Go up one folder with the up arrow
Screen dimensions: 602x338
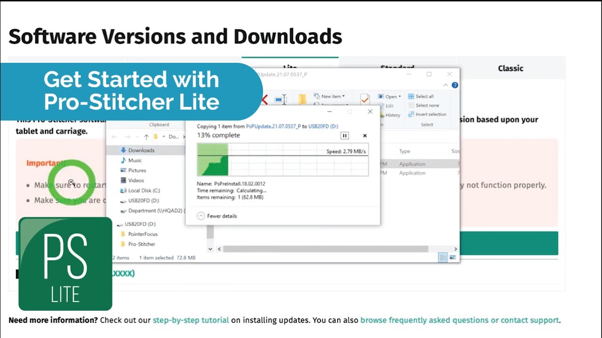(146, 137)
